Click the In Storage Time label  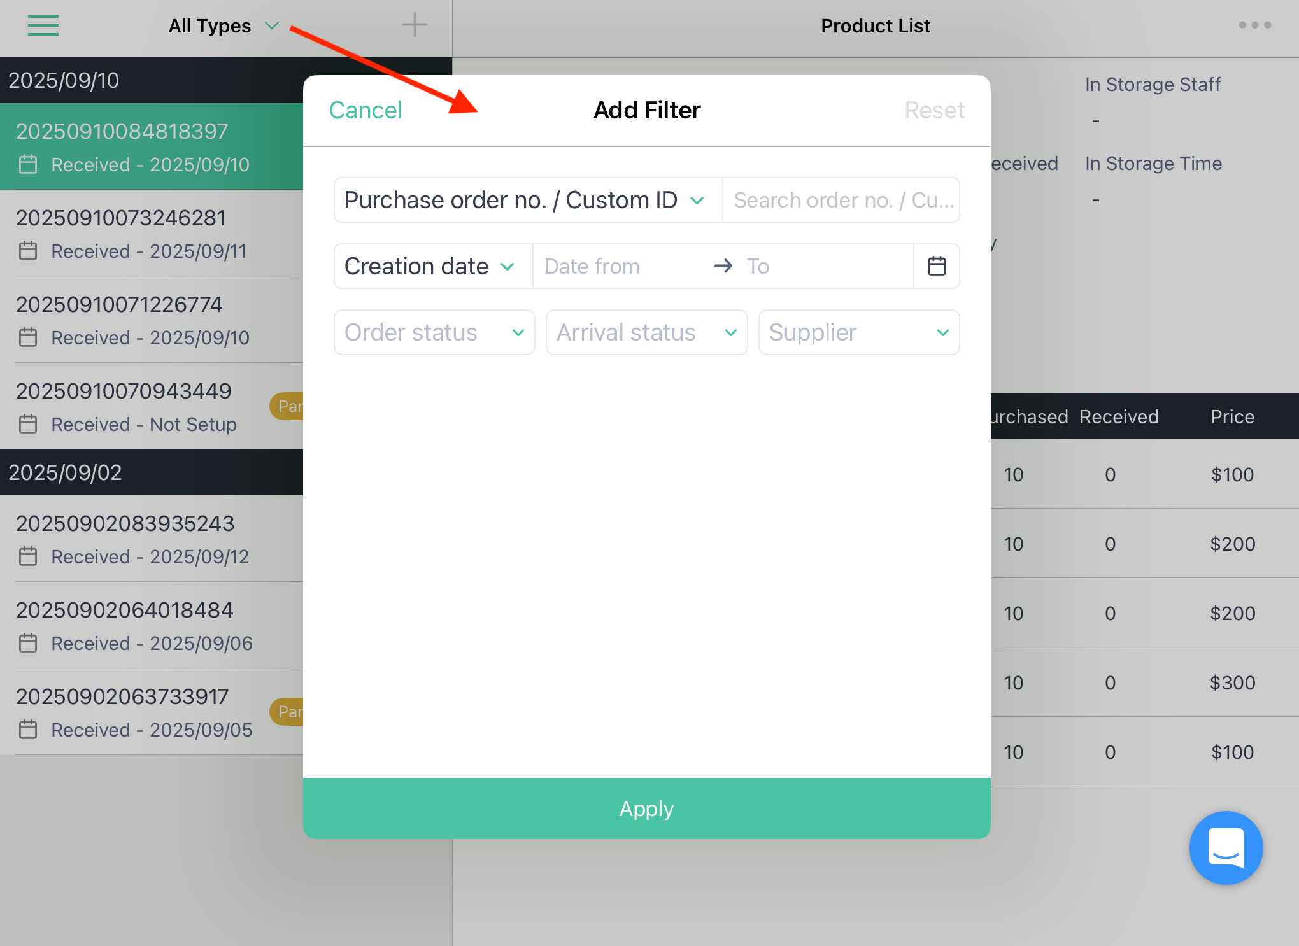1153,163
